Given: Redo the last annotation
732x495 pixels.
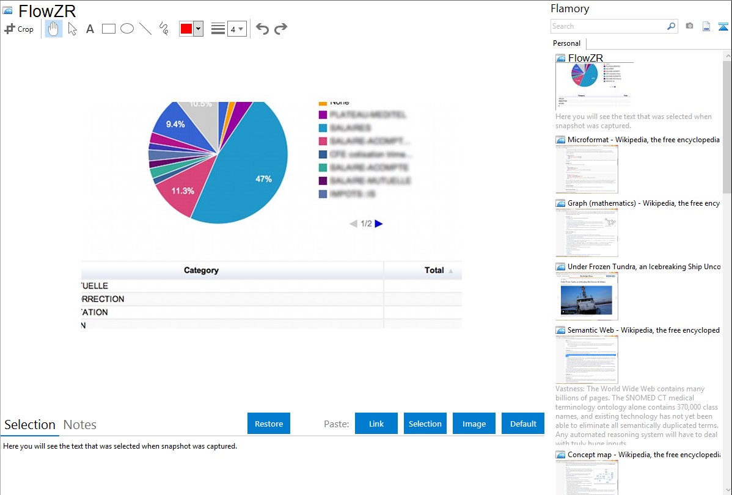Looking at the screenshot, I should point(280,29).
